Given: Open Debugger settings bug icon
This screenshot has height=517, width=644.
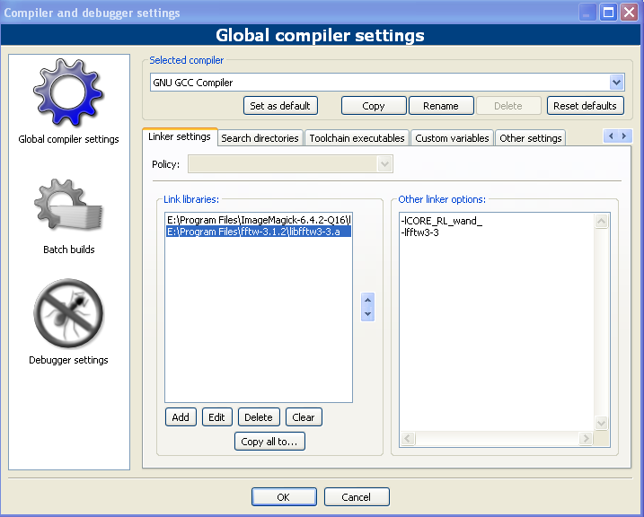Looking at the screenshot, I should coord(68,314).
